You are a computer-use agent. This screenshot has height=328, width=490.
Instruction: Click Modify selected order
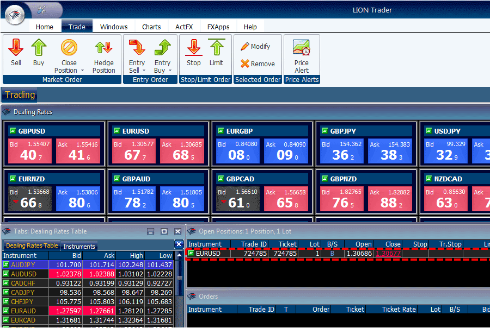click(x=256, y=47)
